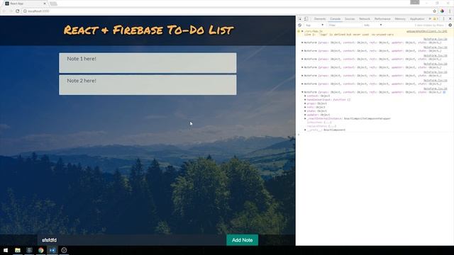Select the 'Note 1 here!' card
This screenshot has width=454, height=255.
(x=148, y=63)
